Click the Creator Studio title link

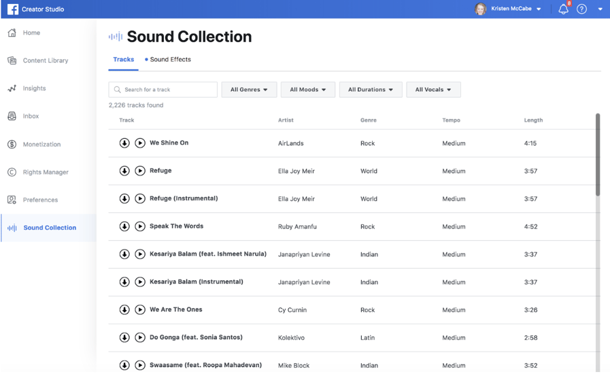pos(43,9)
